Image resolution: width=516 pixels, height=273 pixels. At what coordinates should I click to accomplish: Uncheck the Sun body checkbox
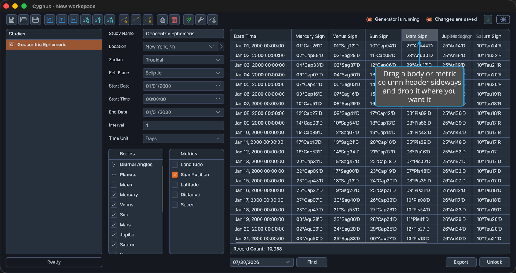coord(114,215)
